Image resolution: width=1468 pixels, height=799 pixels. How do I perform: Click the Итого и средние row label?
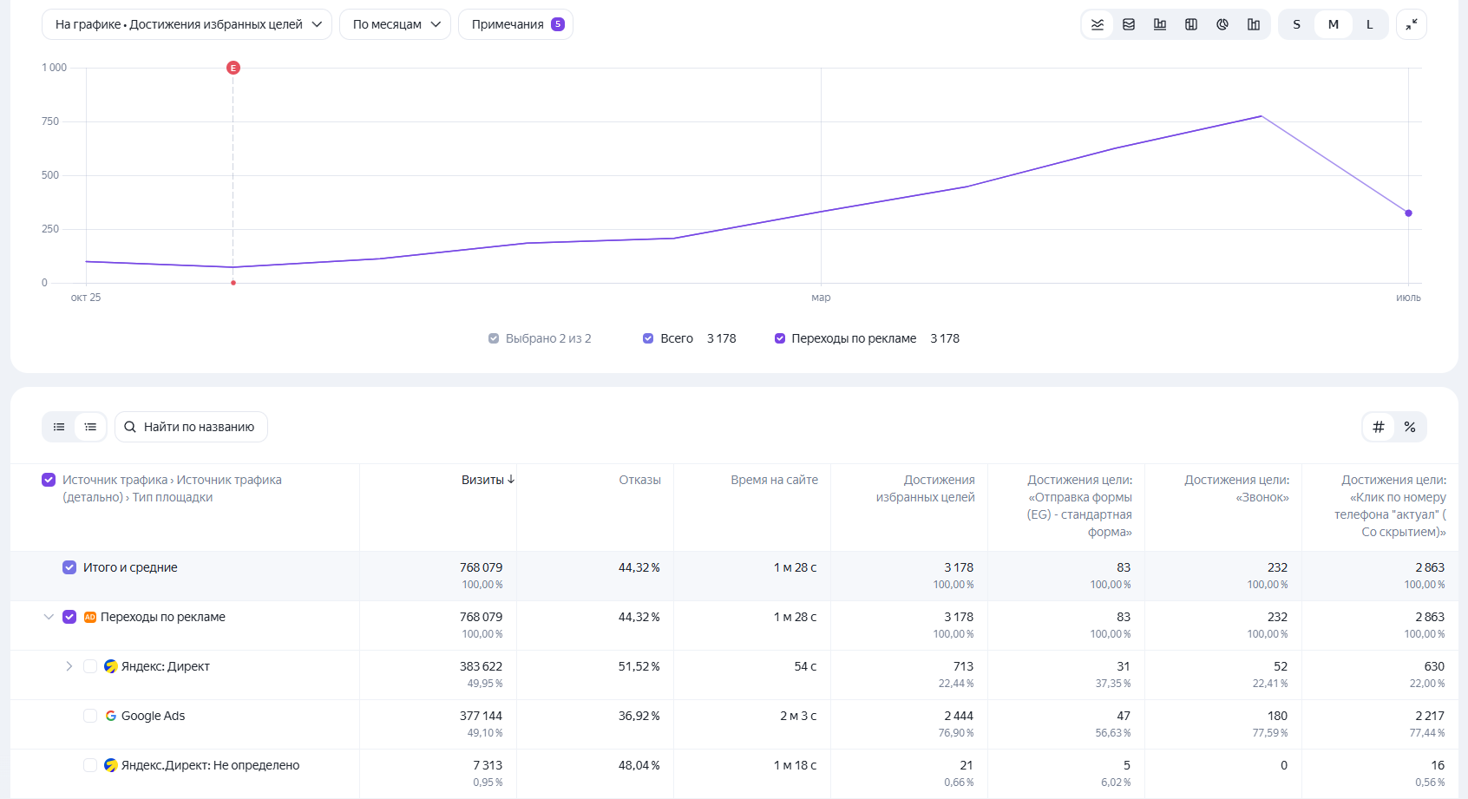point(130,567)
